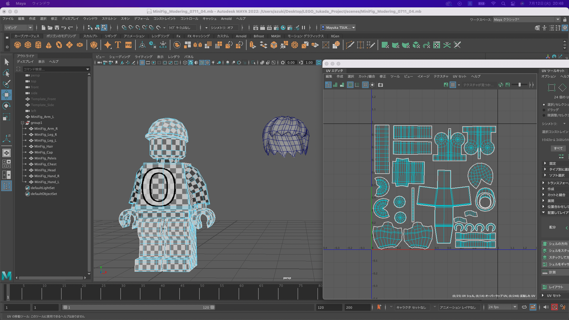Toggle checker map display in UV editor
This screenshot has width=569, height=320.
pyautogui.click(x=453, y=85)
